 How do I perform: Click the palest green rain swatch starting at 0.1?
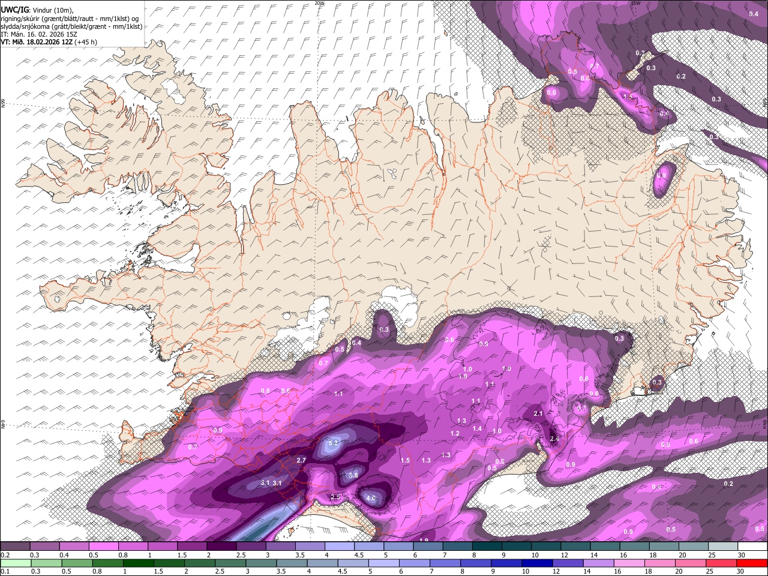coord(16,563)
